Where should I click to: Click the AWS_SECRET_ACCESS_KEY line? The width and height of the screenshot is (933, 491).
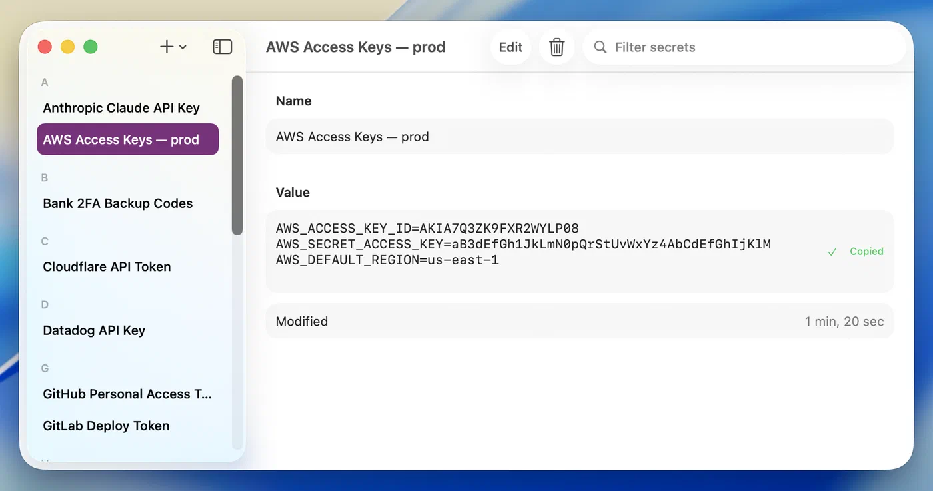pos(523,244)
